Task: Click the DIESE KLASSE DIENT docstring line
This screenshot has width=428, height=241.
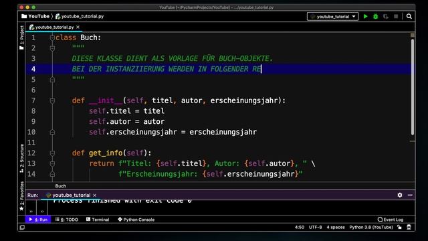Action: point(173,58)
